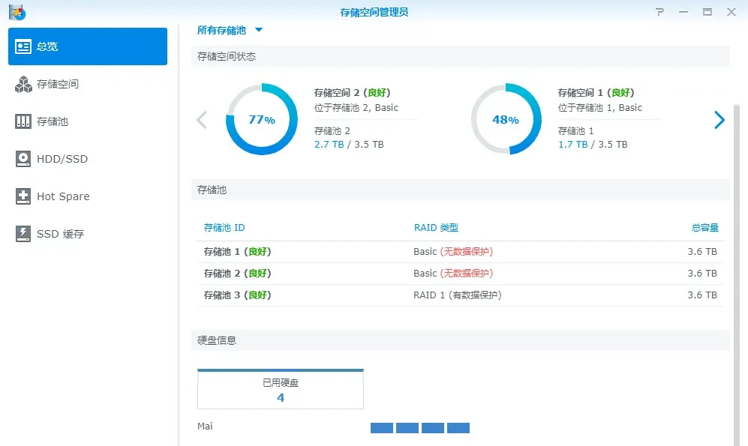This screenshot has height=446, width=748.
Task: Show next volumes with right chevron
Action: click(x=719, y=120)
